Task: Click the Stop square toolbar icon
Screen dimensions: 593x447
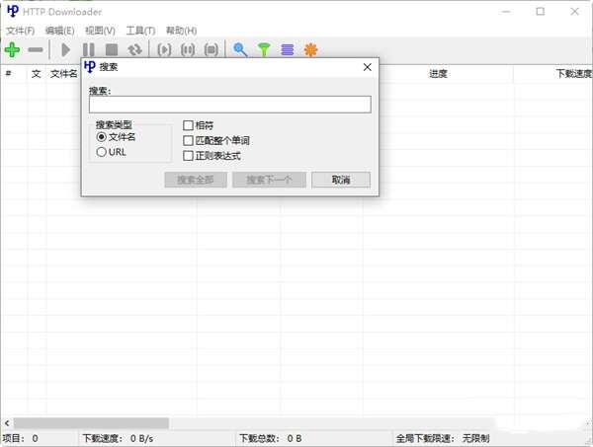Action: 112,49
